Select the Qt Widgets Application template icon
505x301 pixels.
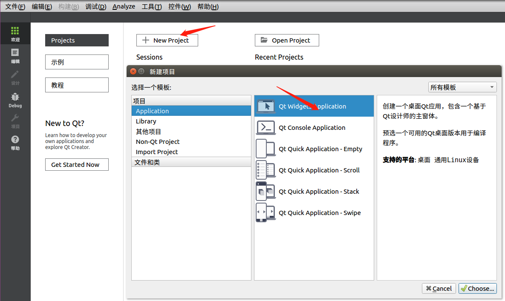click(265, 106)
